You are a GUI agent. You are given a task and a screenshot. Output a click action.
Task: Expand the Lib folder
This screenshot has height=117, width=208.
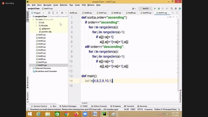(x=36, y=22)
